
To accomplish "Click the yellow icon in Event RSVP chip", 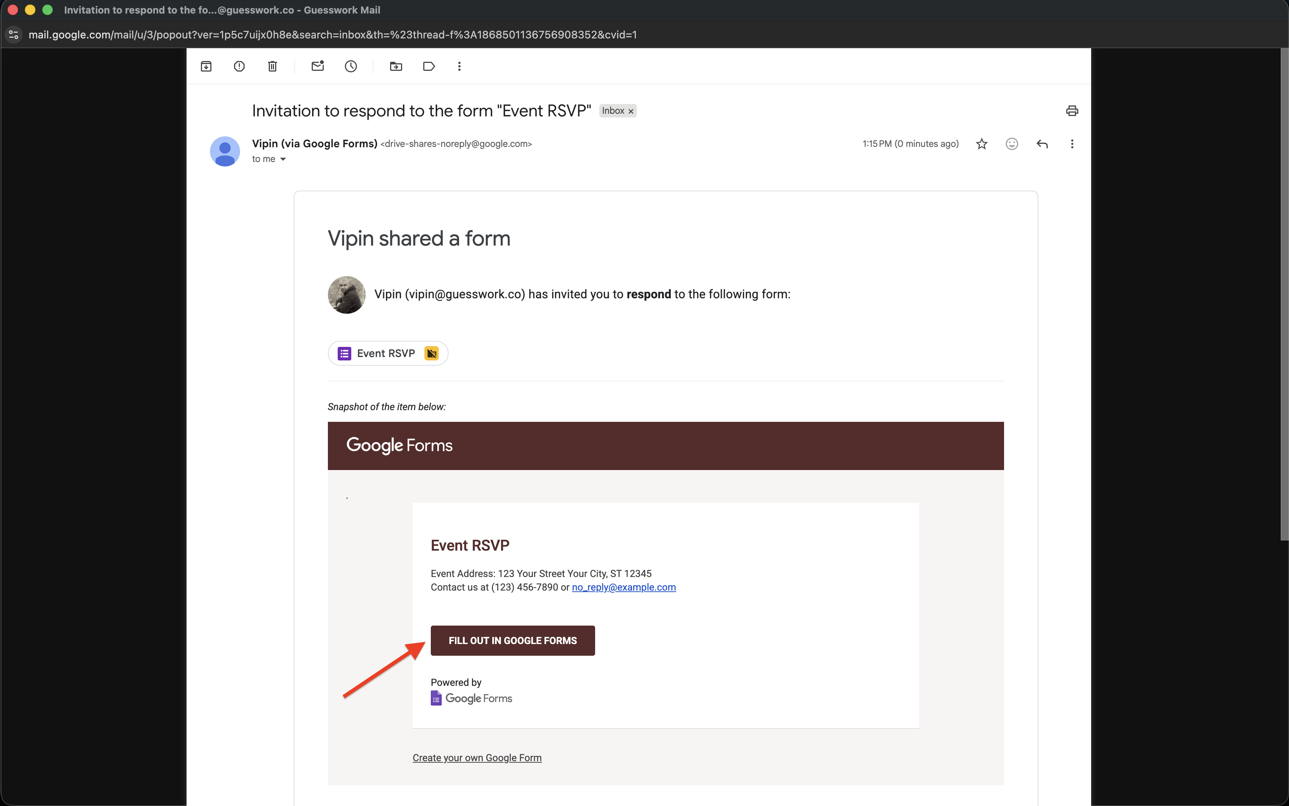I will click(432, 353).
